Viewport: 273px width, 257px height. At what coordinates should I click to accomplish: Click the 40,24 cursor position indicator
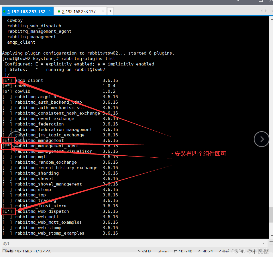[206, 251]
